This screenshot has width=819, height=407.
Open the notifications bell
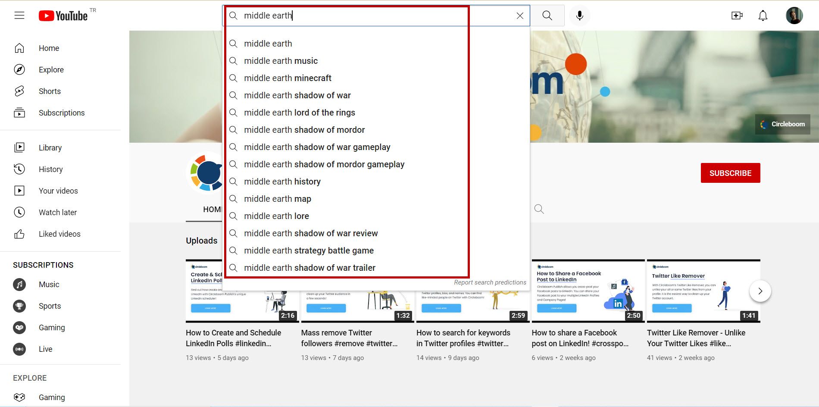point(763,15)
